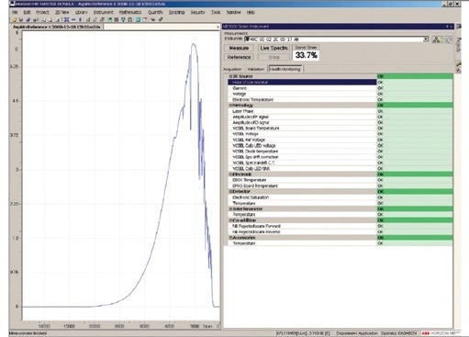Click the refresh icon beside the network icon
The height and width of the screenshot is (337, 469).
coord(449,39)
